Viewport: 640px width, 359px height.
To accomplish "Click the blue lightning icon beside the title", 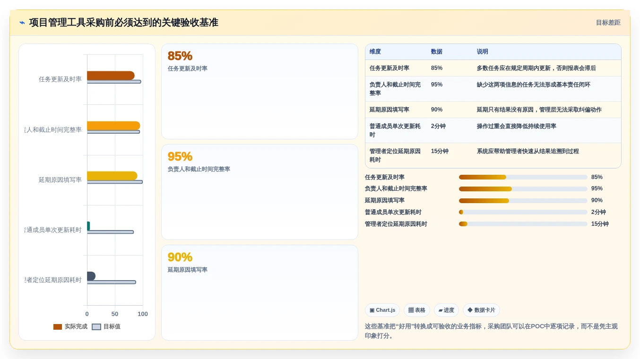I will (22, 23).
